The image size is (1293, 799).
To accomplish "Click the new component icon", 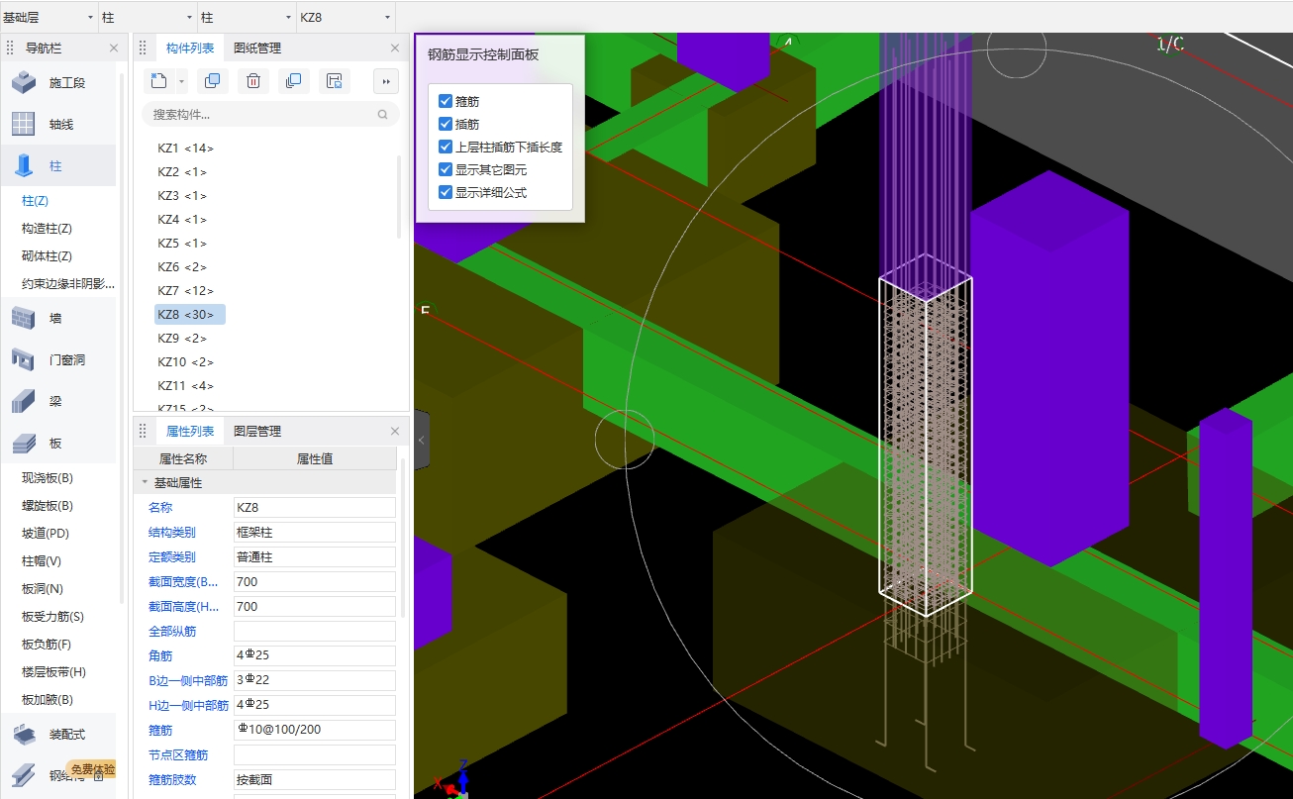I will (x=159, y=81).
